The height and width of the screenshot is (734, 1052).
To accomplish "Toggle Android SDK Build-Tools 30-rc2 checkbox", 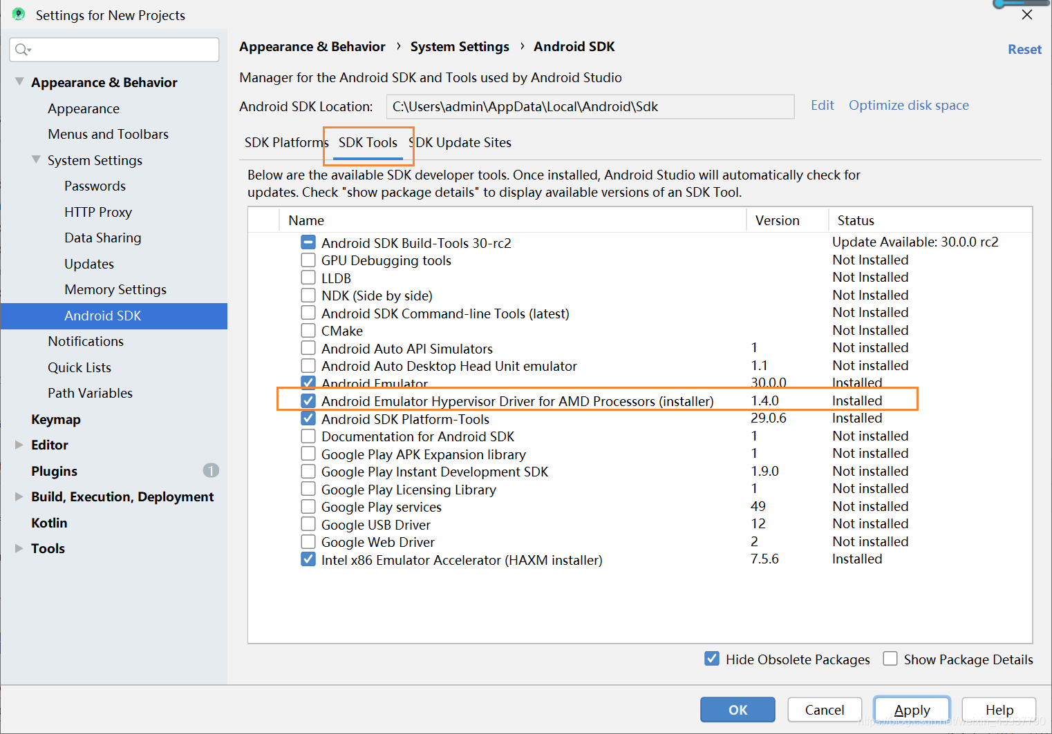I will (x=308, y=242).
